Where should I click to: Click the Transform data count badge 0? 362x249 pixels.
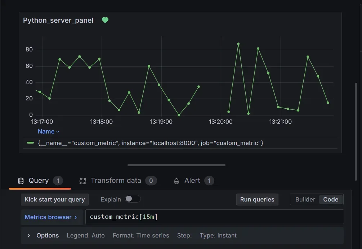151,181
